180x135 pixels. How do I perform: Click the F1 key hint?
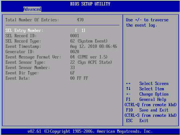(x=128, y=99)
